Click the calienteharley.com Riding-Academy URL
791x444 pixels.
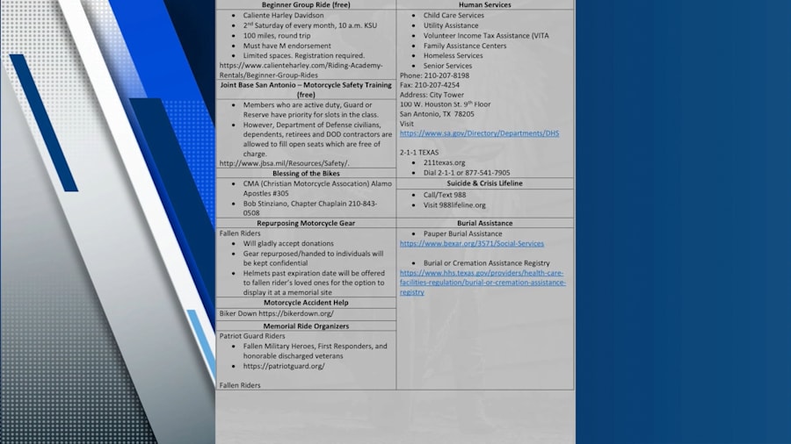[x=301, y=70]
